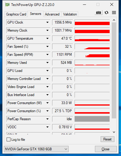Viewport: 121px width, 156px height.
Task: Open the GPU Clock sensor dropdown
Action: point(47,22)
